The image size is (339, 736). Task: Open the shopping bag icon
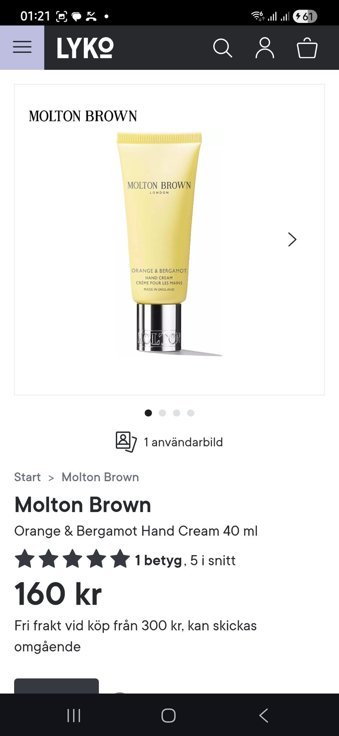(x=307, y=48)
